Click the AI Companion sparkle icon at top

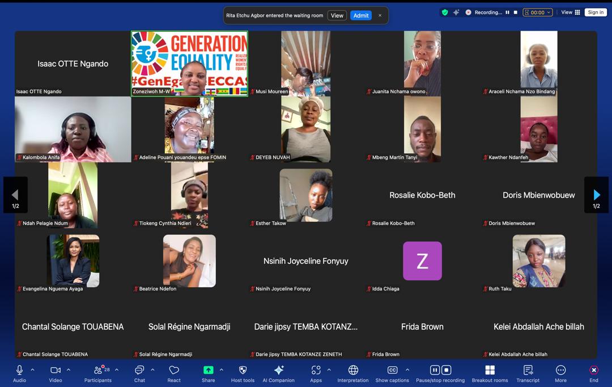click(456, 12)
